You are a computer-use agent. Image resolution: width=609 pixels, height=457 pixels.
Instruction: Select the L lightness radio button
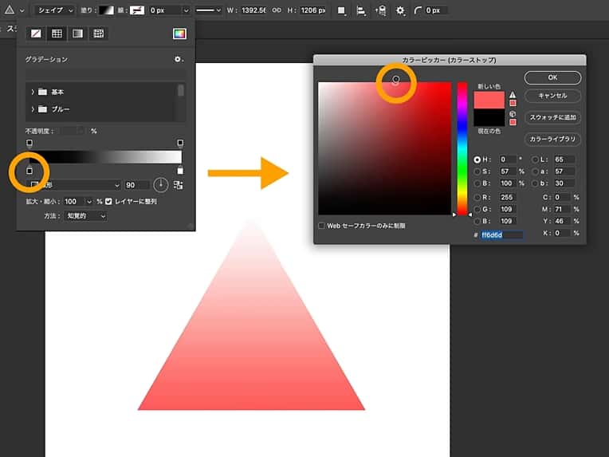click(x=536, y=160)
